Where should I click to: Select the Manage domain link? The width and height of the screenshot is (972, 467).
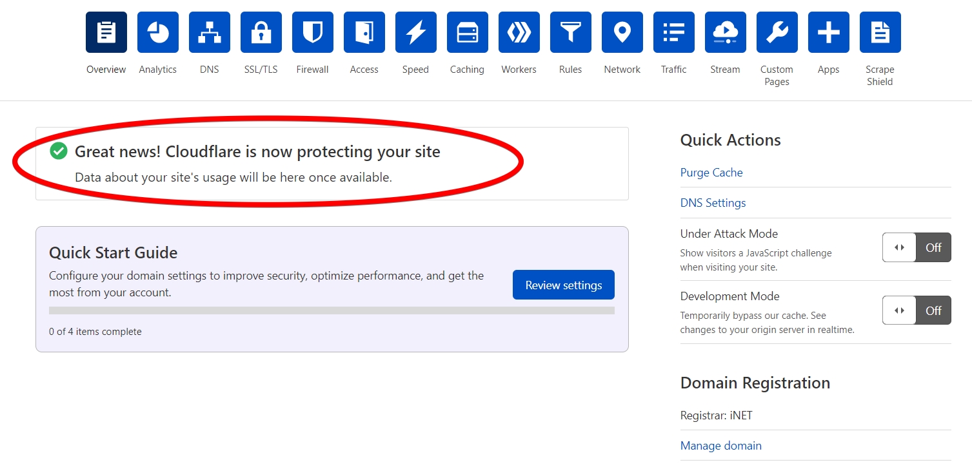pos(720,445)
